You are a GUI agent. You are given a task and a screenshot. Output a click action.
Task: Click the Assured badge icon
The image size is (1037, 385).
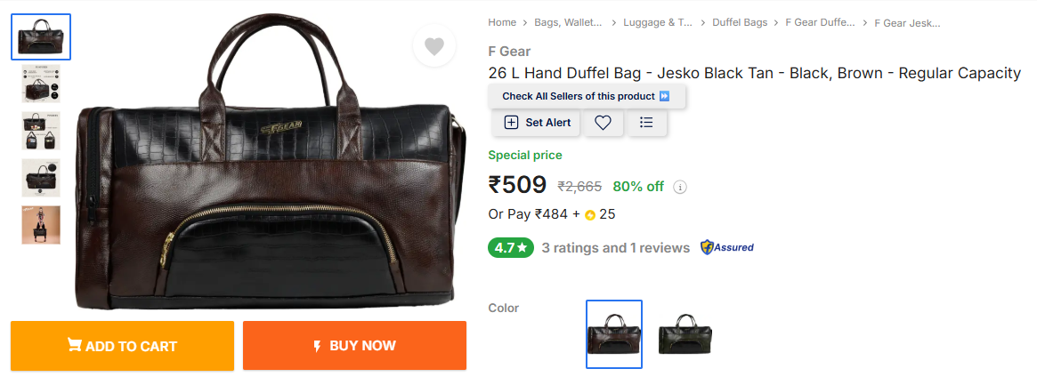727,248
